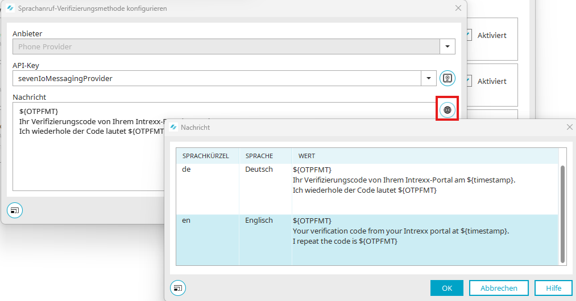Screen dimensions: 576x301
Task: Open the API-Key dropdown list
Action: 428,78
